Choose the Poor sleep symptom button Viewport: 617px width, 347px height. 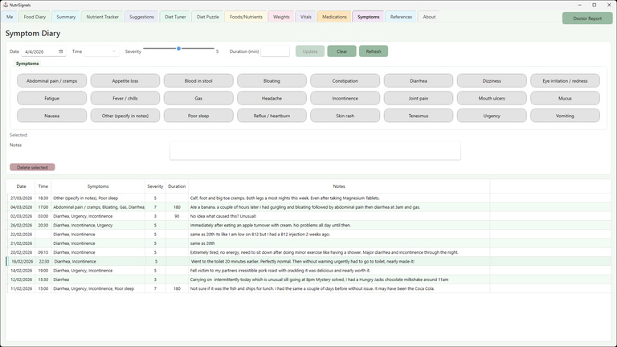click(x=198, y=116)
